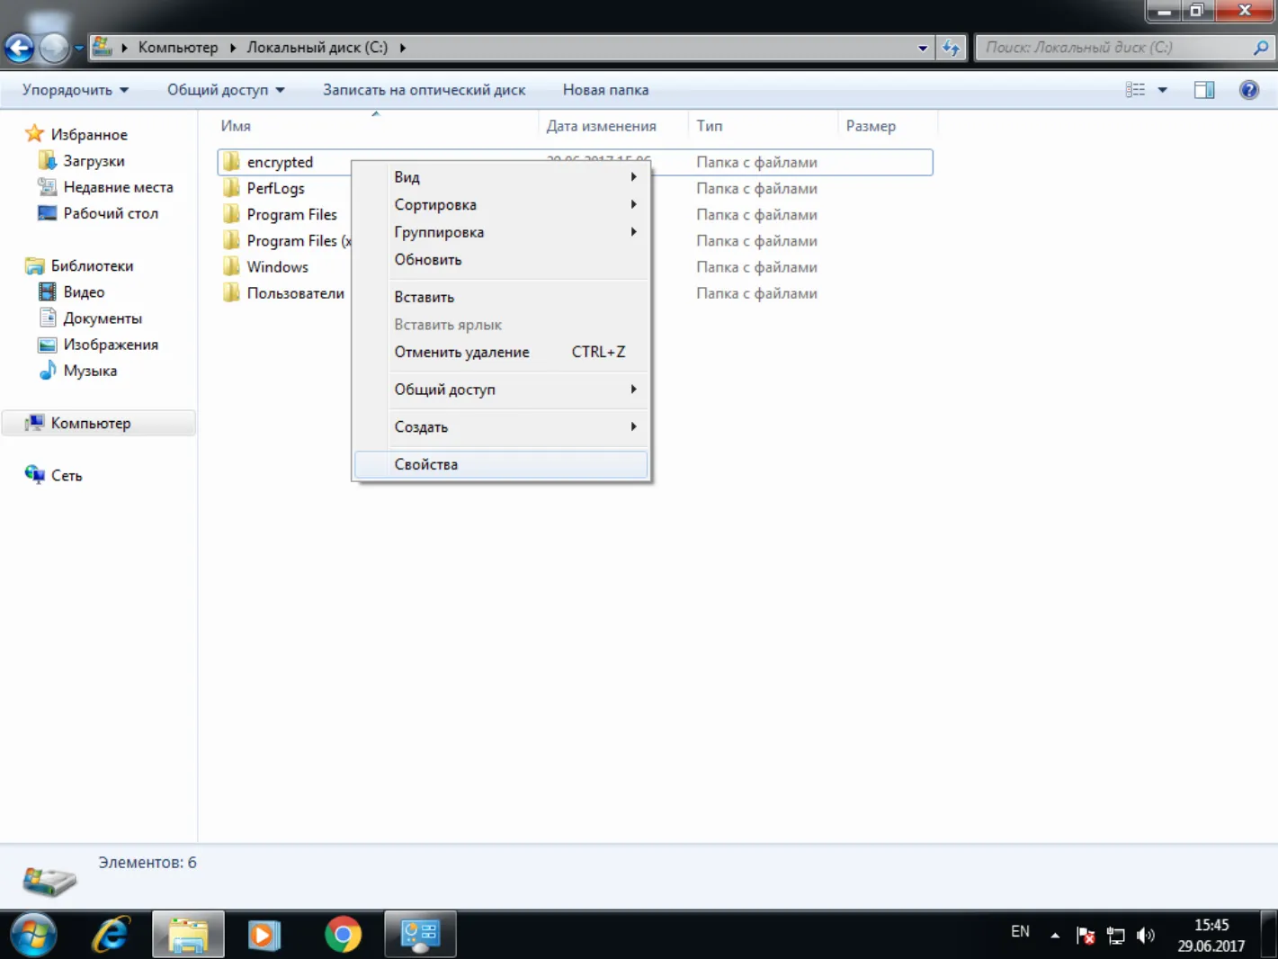Open the Создать submenu
Screen dimensions: 1278x959
pos(501,427)
